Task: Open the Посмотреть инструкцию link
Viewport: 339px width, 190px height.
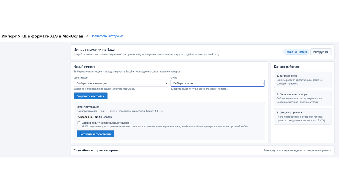Action: (107, 36)
